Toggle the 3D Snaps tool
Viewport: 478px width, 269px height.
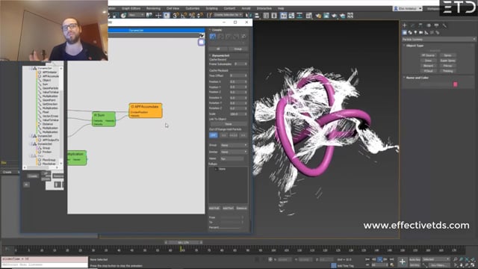(176, 15)
